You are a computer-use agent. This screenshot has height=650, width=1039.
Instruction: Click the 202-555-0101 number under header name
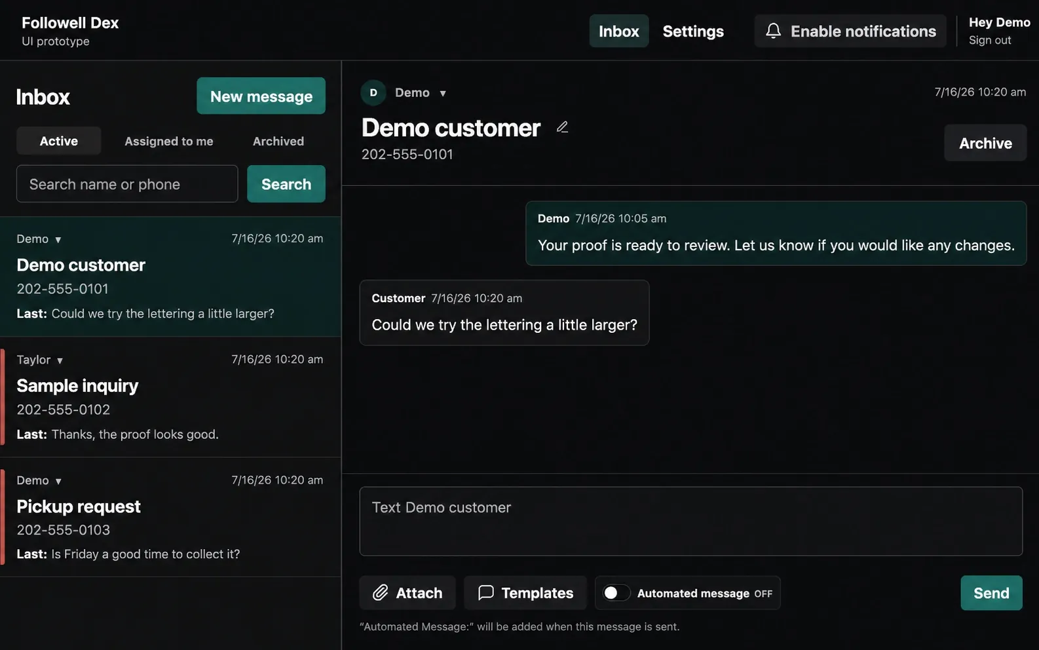(407, 155)
